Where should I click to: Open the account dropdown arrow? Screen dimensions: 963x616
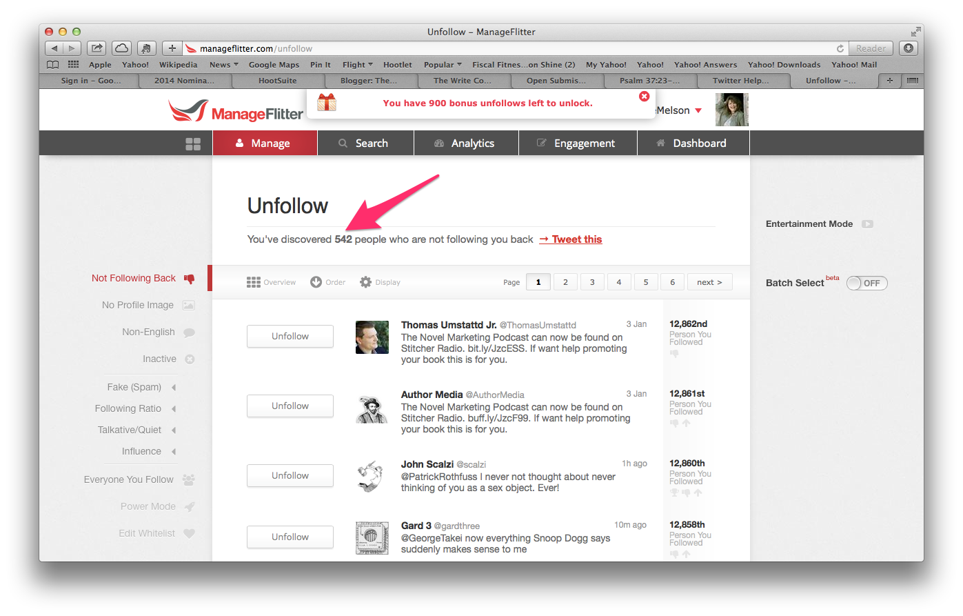698,111
